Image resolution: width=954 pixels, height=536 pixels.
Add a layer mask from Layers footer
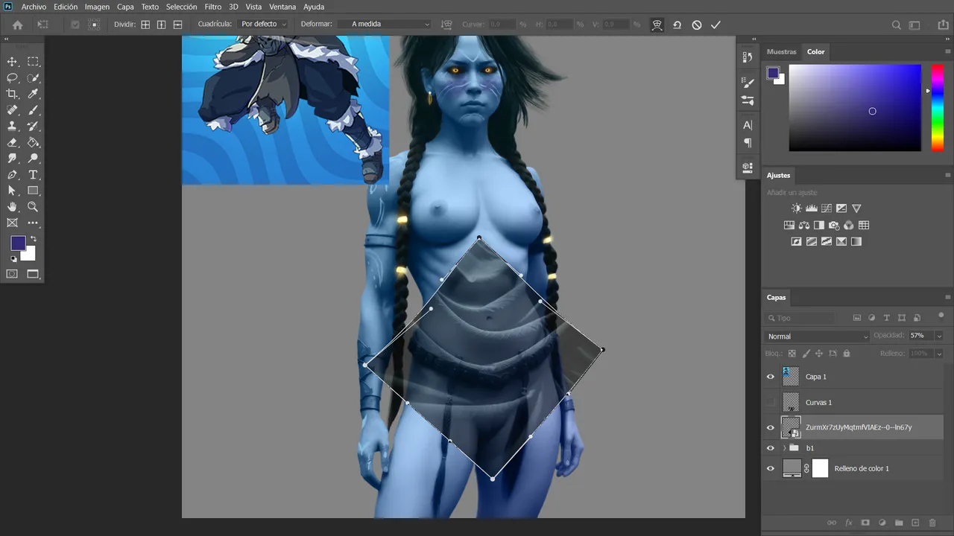[865, 523]
